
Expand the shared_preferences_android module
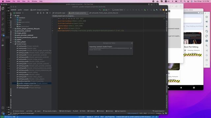[x=14, y=37]
